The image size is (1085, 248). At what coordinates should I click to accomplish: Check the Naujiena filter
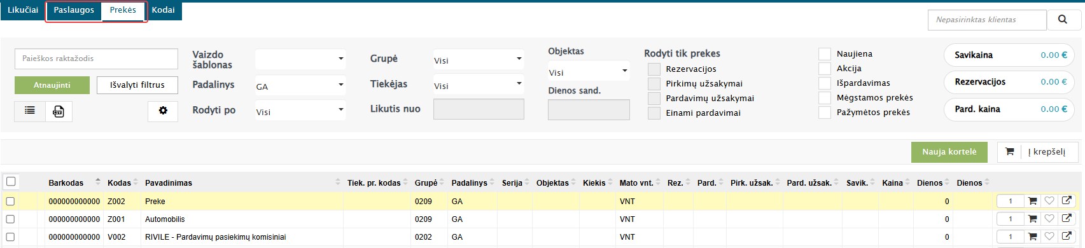[x=825, y=54]
